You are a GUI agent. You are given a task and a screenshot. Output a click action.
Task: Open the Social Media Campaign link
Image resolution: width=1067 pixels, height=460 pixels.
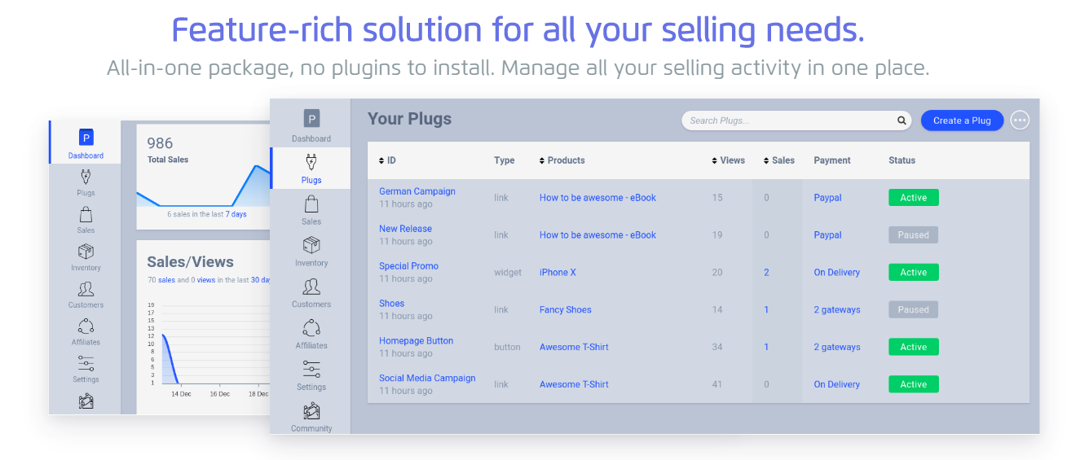[427, 379]
